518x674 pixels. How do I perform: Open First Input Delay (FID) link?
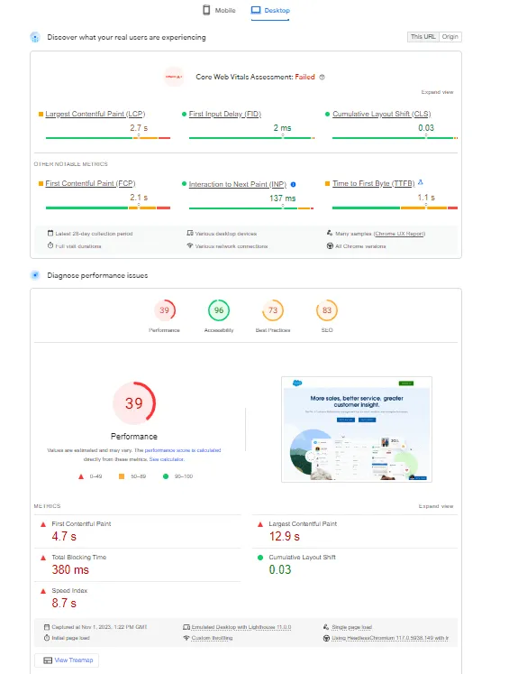225,114
